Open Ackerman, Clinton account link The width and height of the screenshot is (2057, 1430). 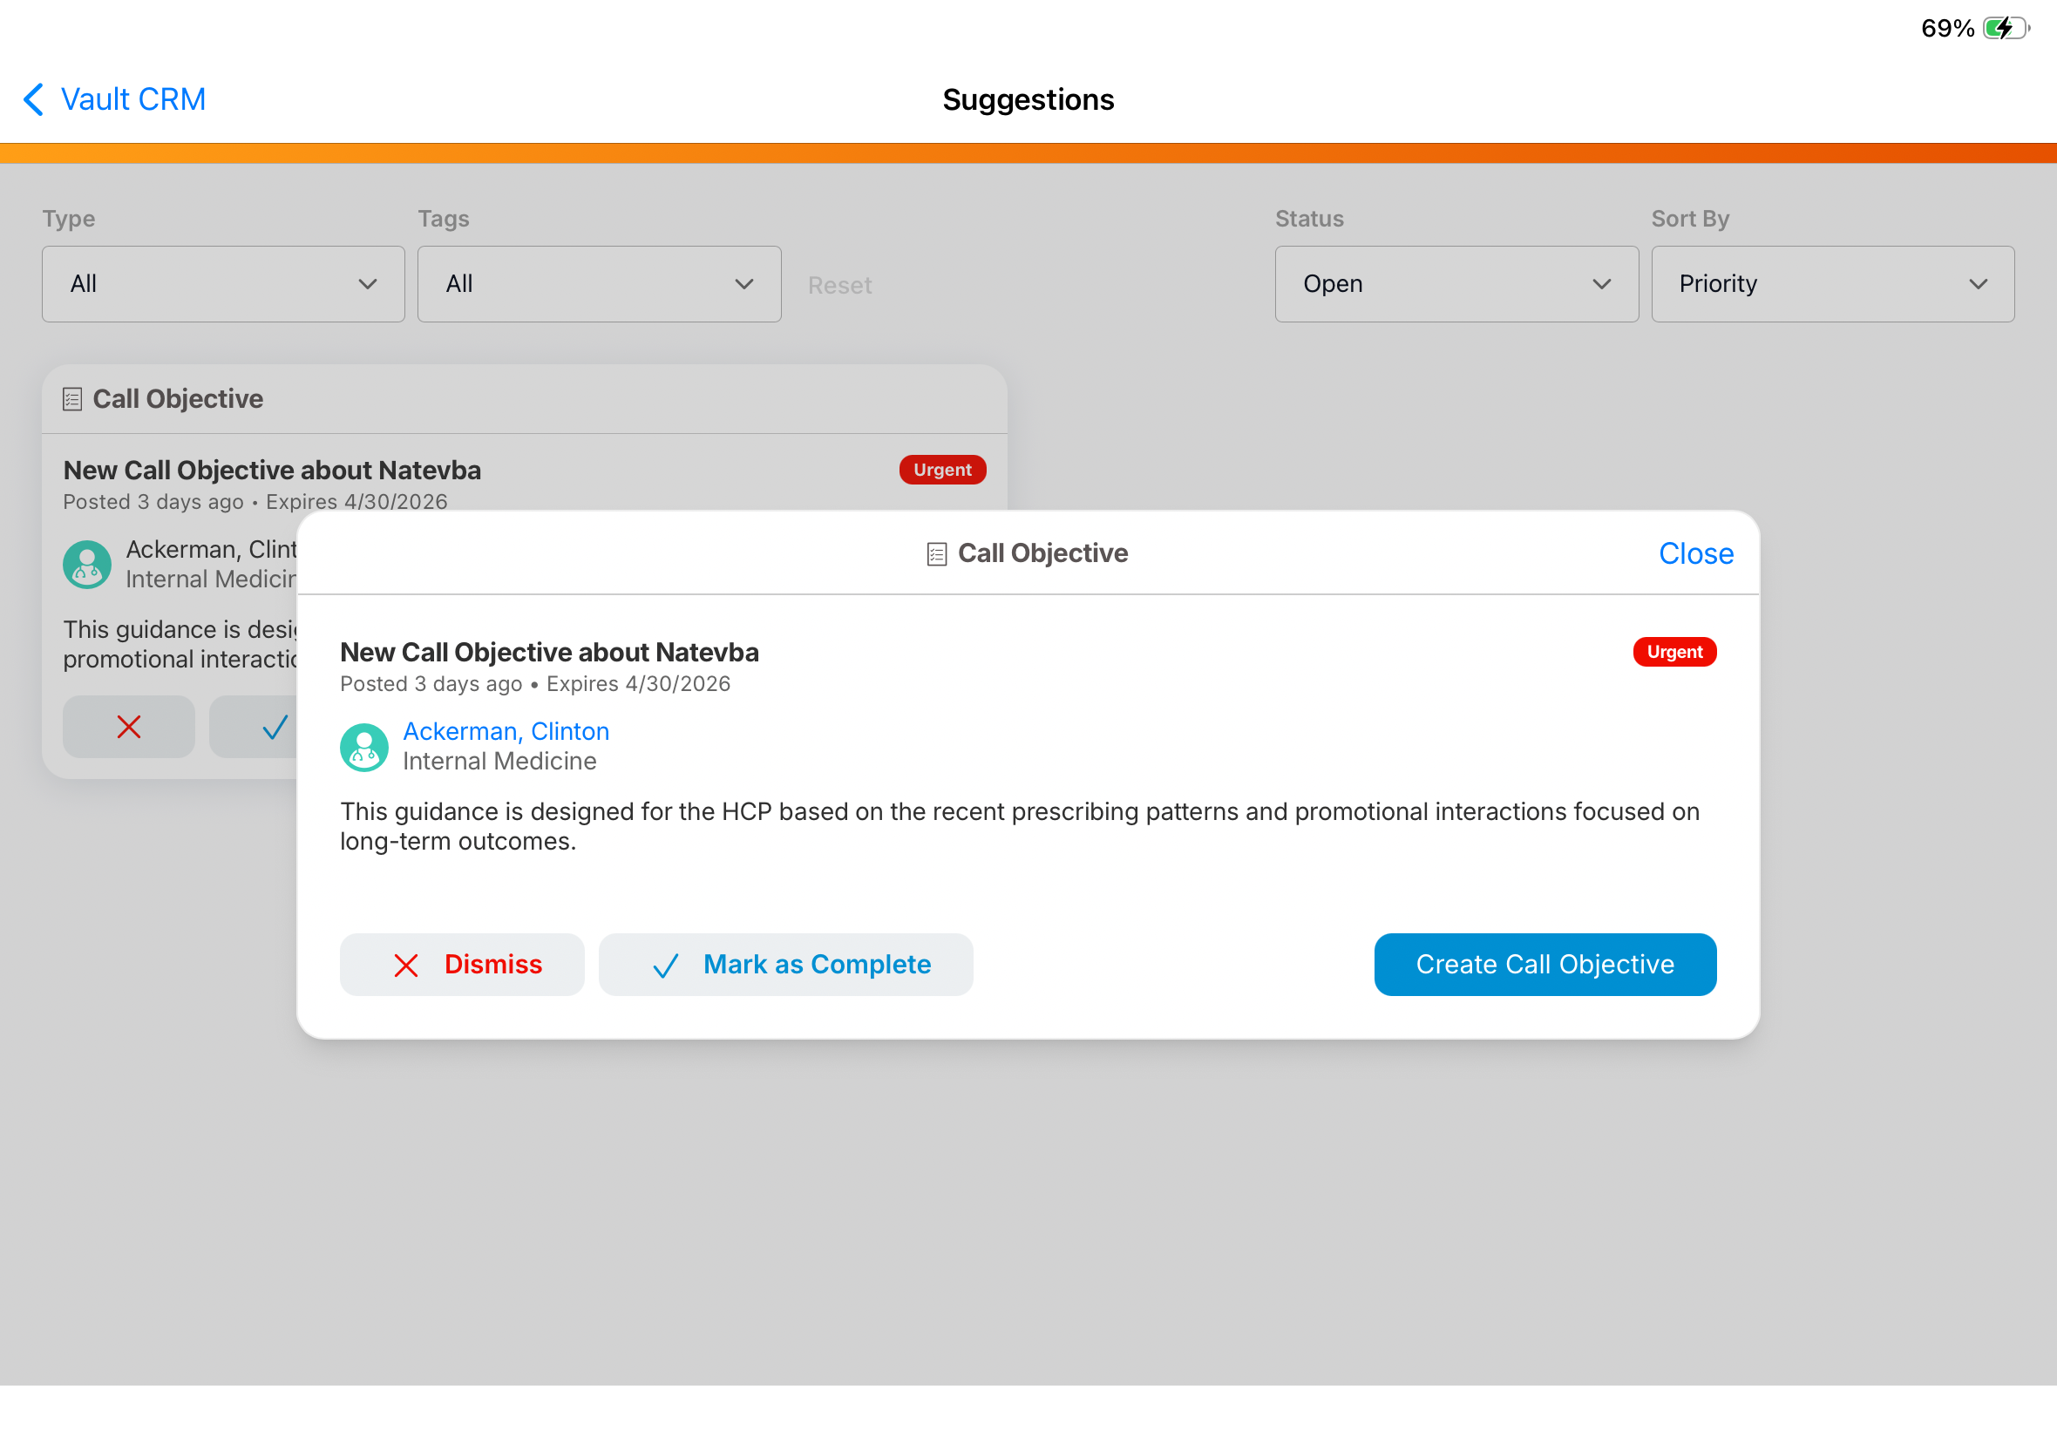[506, 731]
